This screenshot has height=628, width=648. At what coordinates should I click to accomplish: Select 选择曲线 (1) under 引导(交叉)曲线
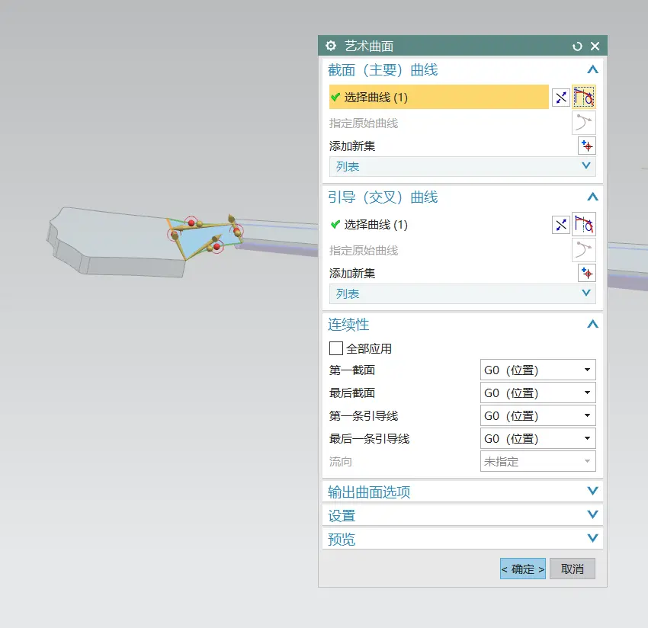(x=439, y=225)
